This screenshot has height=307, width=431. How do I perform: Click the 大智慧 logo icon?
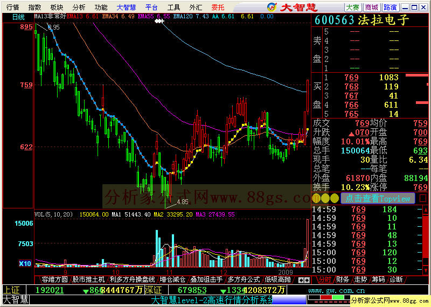[272, 7]
